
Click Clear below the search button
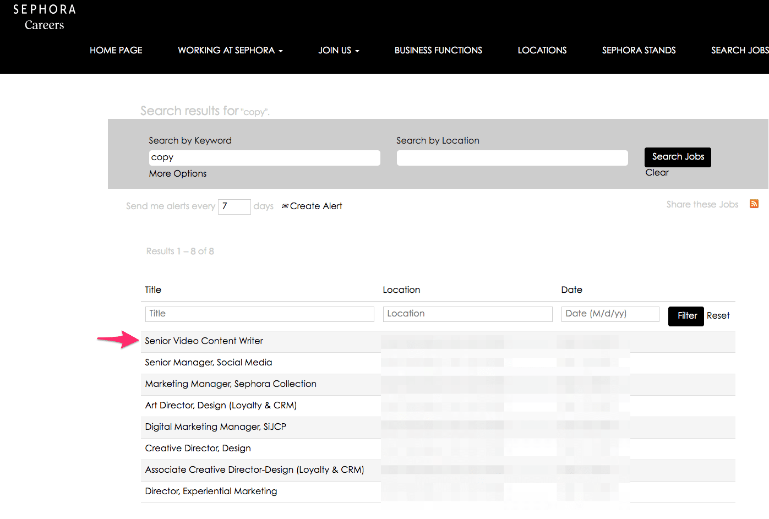coord(657,173)
